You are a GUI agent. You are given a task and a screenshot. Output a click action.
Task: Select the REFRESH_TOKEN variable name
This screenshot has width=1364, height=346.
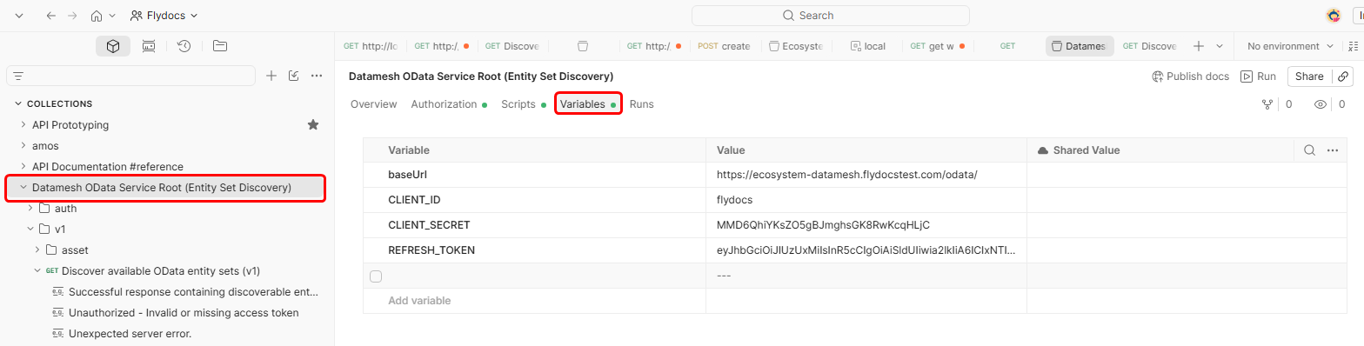pyautogui.click(x=431, y=250)
